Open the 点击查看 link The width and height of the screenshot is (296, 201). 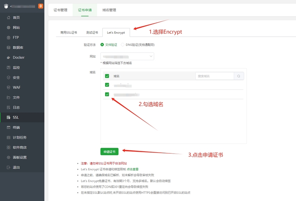(132, 169)
